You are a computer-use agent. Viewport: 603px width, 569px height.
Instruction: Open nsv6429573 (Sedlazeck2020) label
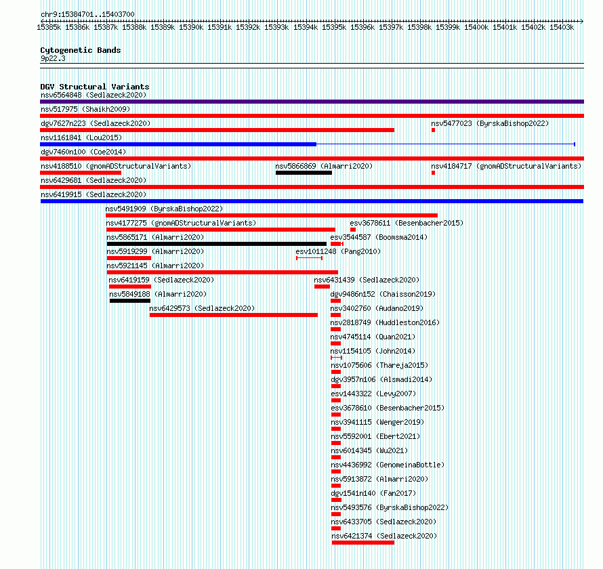click(202, 308)
